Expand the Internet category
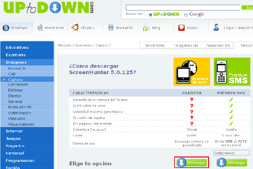This screenshot has width=253, height=169. (x=27, y=131)
